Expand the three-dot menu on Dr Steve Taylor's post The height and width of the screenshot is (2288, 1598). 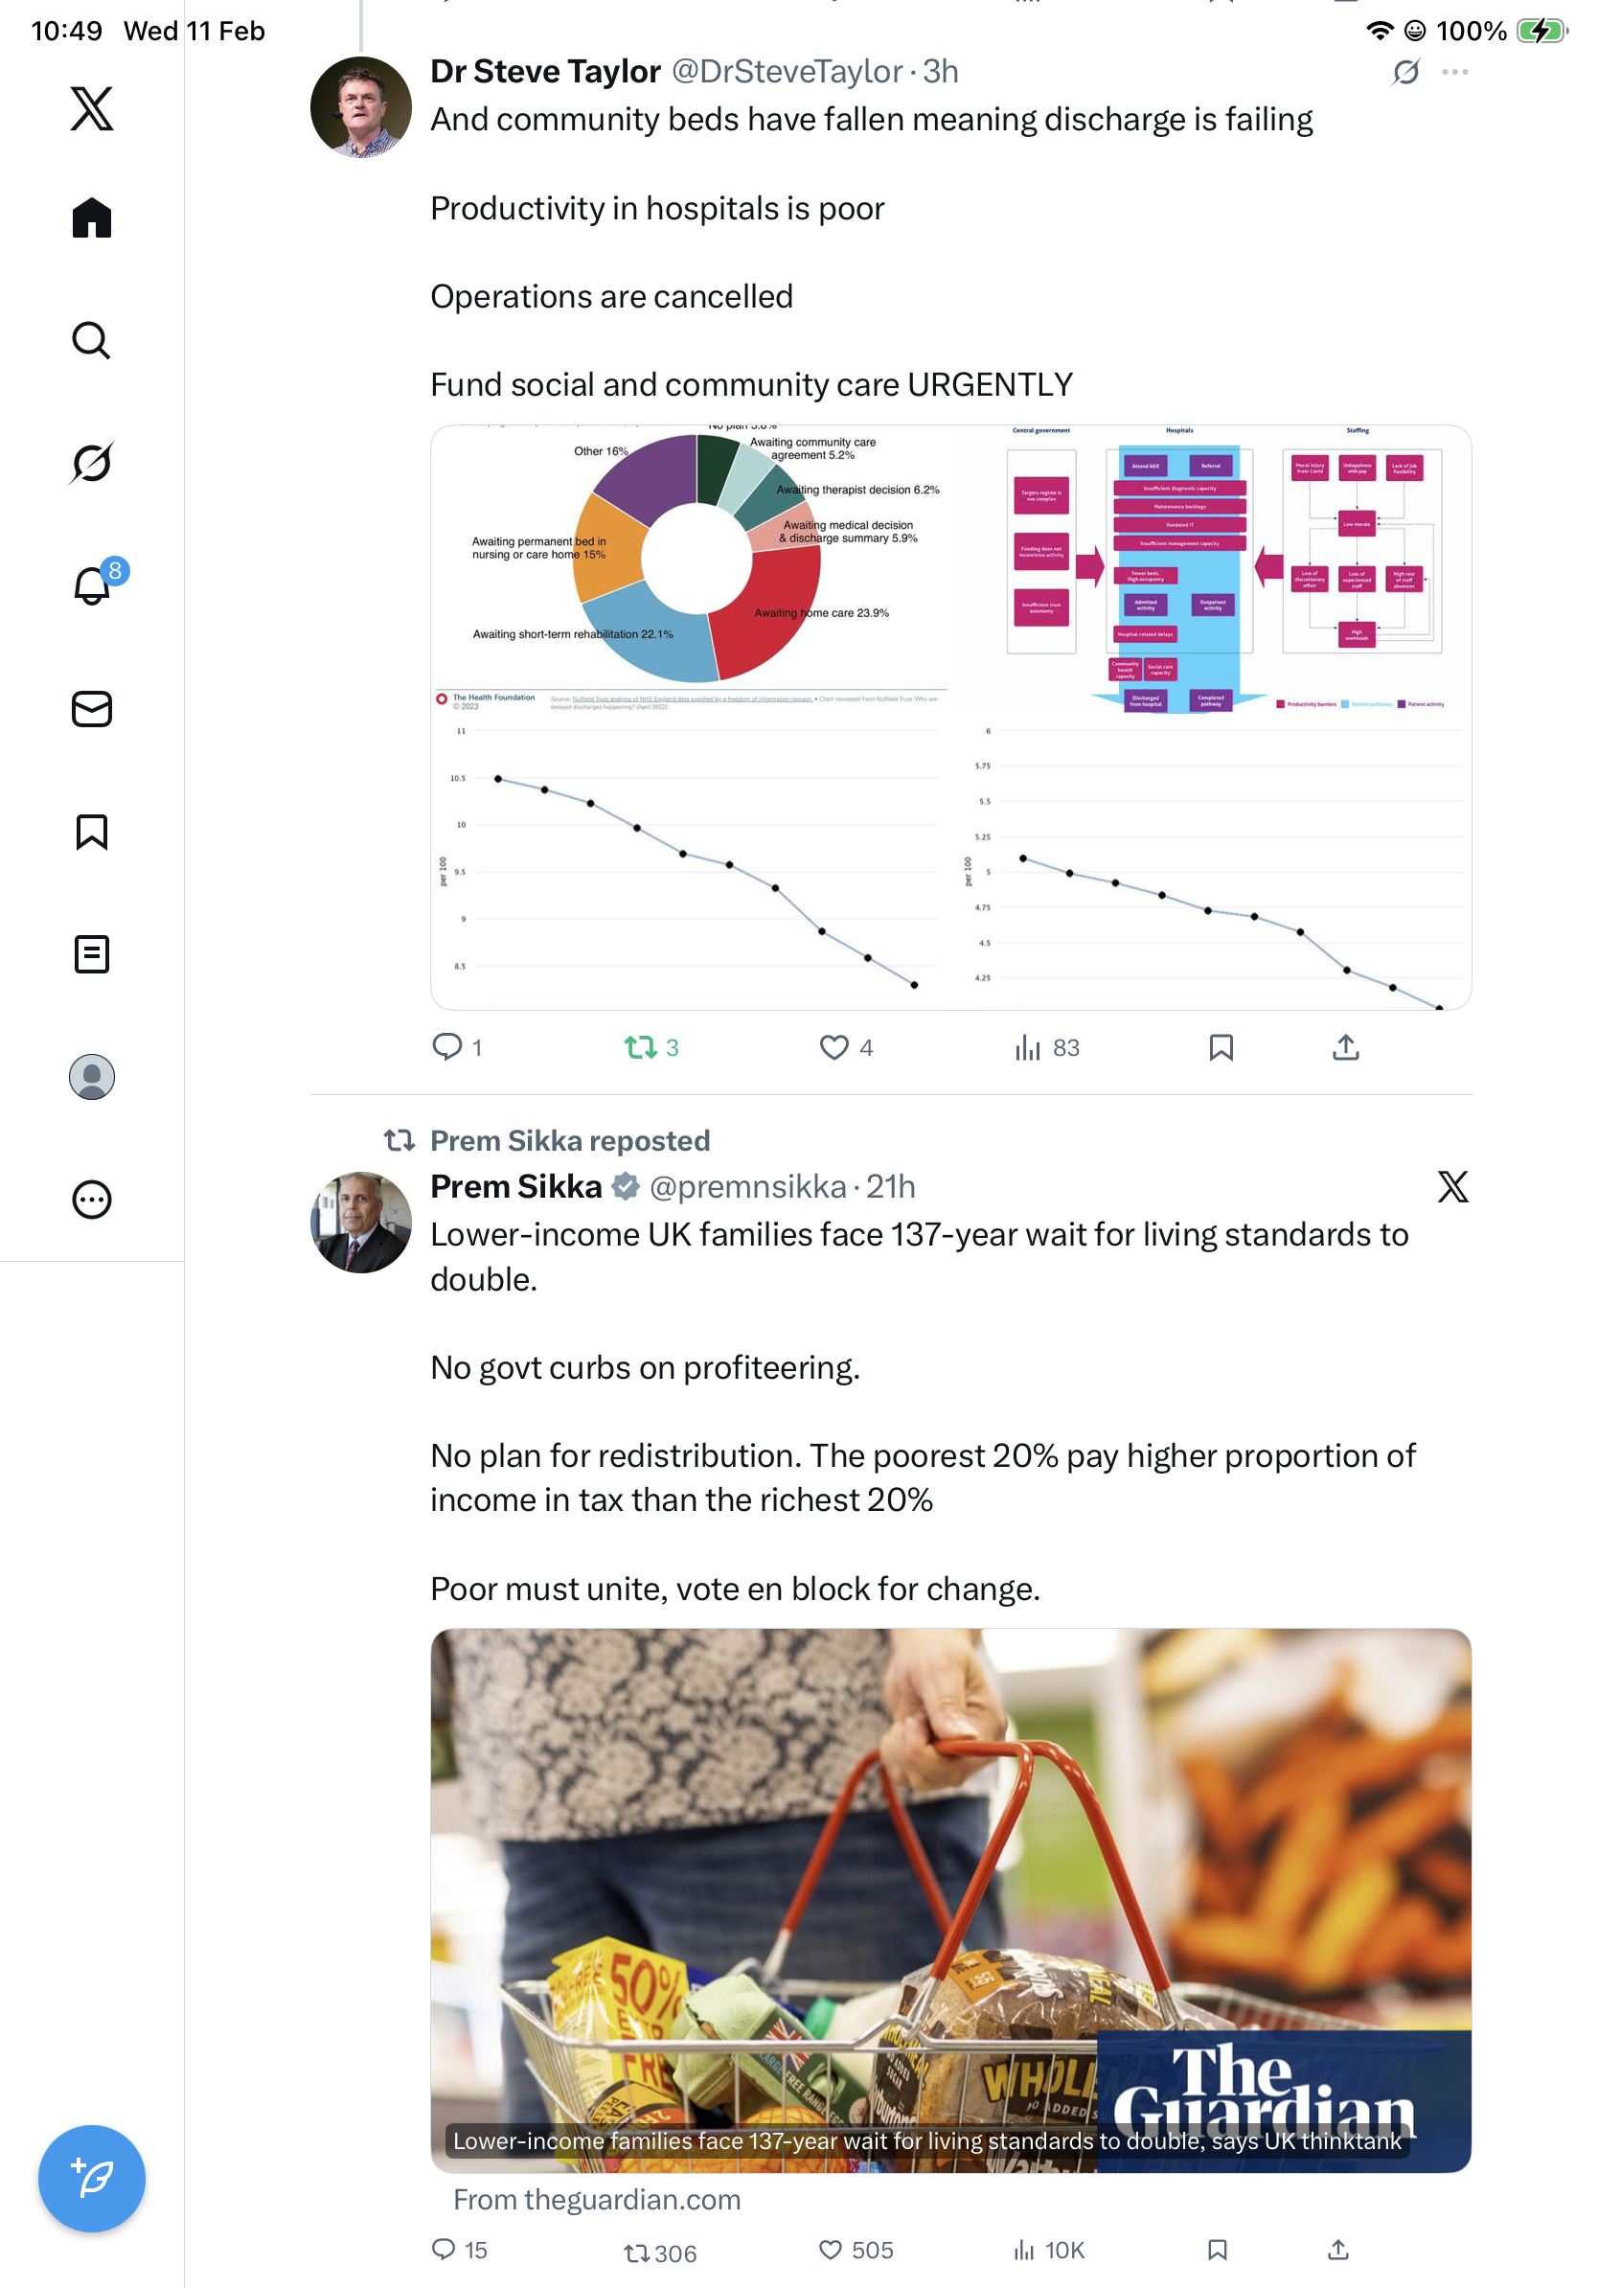[x=1453, y=72]
